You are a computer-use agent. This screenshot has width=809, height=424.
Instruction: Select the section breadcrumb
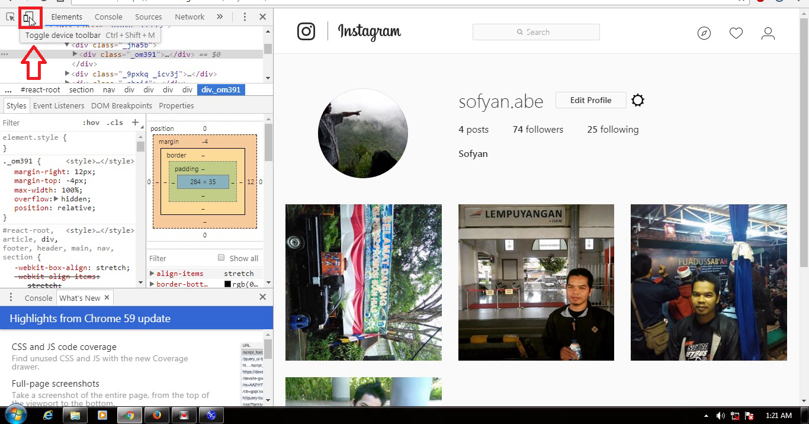pos(81,90)
